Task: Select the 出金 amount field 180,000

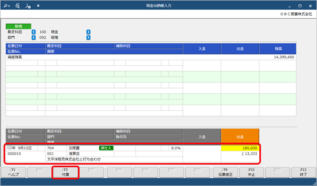Action: point(240,148)
